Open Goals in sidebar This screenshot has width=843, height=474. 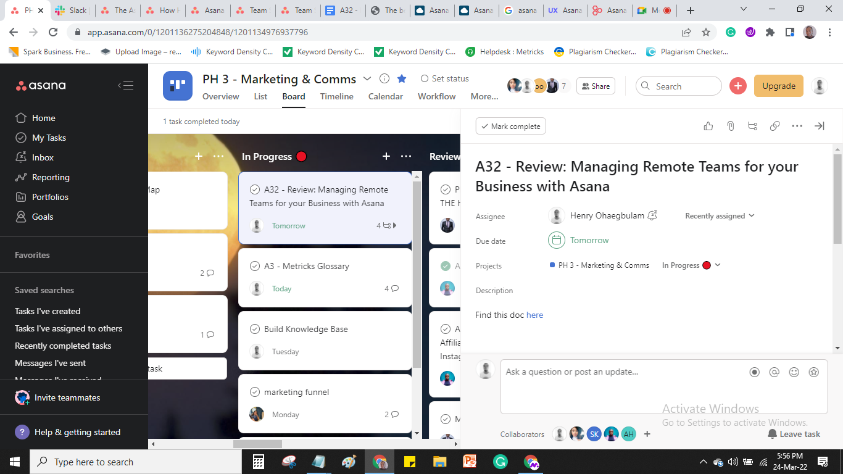pyautogui.click(x=34, y=217)
